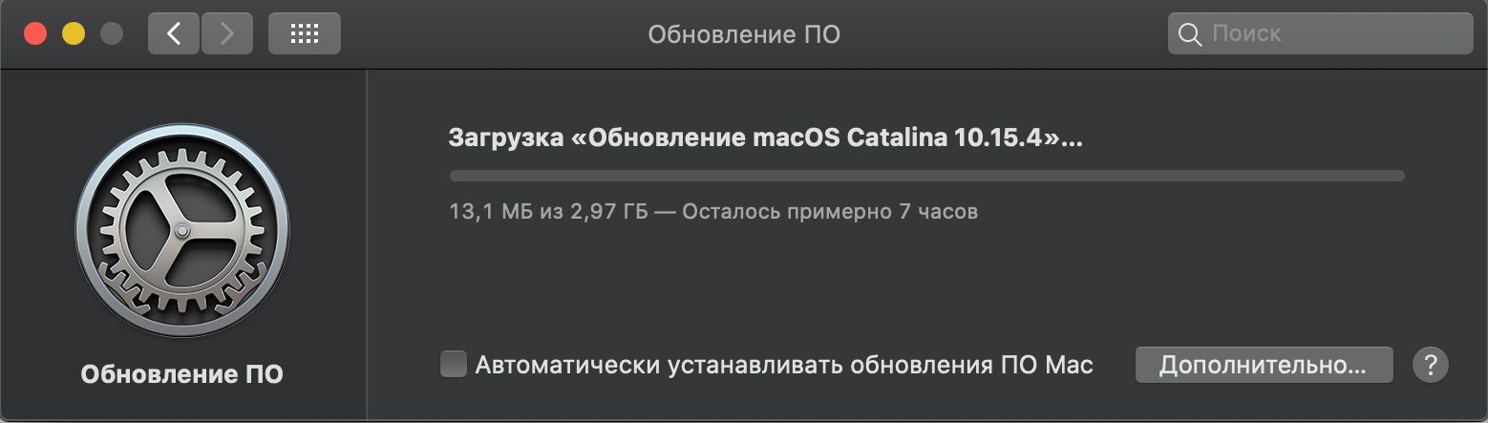
Task: Click the gray disabled zoom window button
Action: pyautogui.click(x=112, y=34)
